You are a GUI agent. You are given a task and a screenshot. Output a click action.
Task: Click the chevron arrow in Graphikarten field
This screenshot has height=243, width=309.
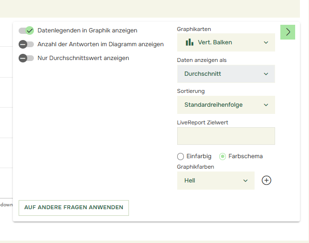coord(266,42)
